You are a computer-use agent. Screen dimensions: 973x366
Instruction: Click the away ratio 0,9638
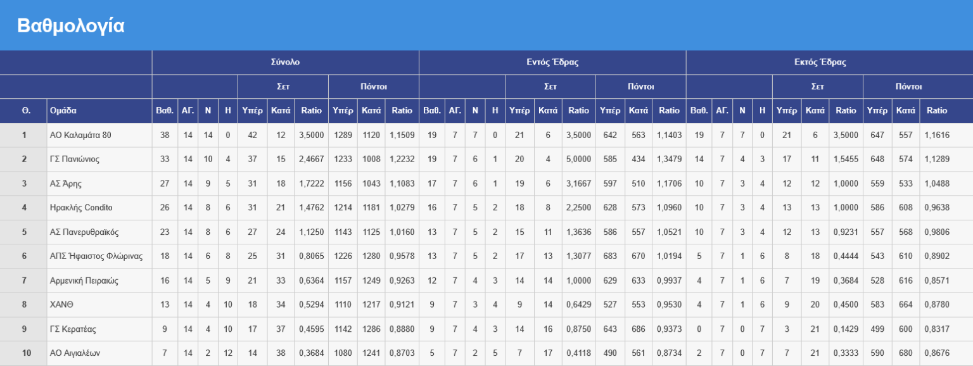pyautogui.click(x=937, y=208)
